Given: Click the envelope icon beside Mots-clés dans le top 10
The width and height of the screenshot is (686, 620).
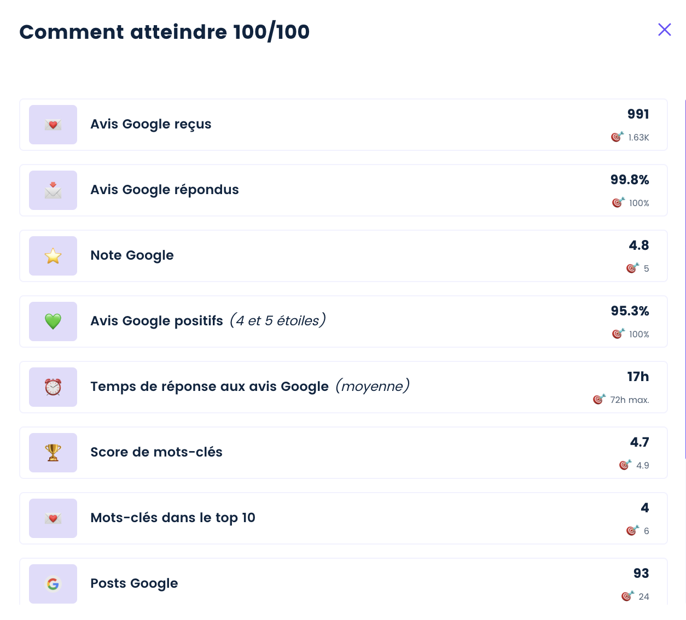Looking at the screenshot, I should point(53,518).
